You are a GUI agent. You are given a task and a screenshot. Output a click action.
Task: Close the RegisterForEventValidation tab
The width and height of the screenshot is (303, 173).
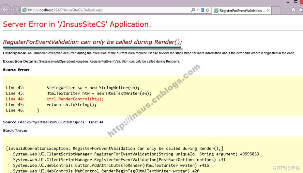pyautogui.click(x=268, y=11)
